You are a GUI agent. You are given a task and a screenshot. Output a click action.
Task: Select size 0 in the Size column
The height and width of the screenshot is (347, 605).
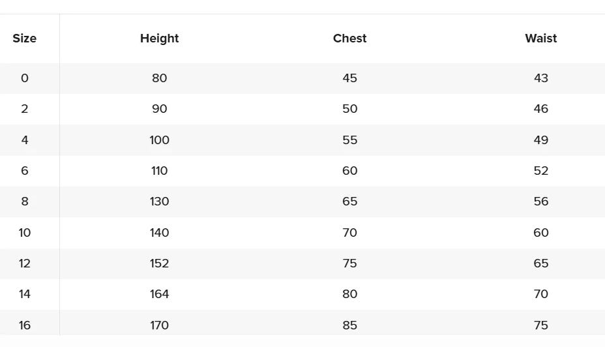tap(25, 78)
